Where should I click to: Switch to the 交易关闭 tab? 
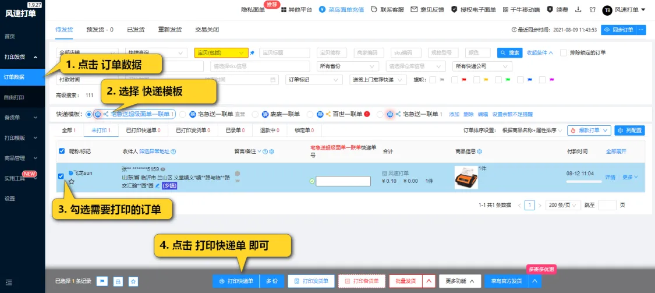[207, 30]
